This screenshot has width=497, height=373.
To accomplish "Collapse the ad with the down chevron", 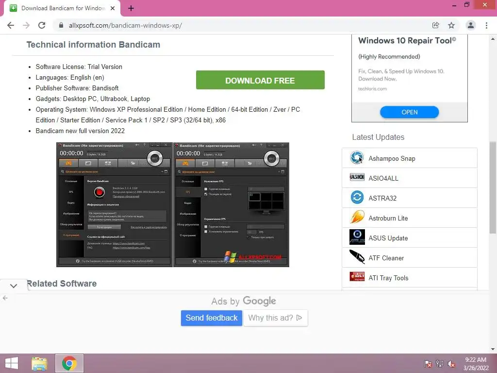I will [13, 286].
